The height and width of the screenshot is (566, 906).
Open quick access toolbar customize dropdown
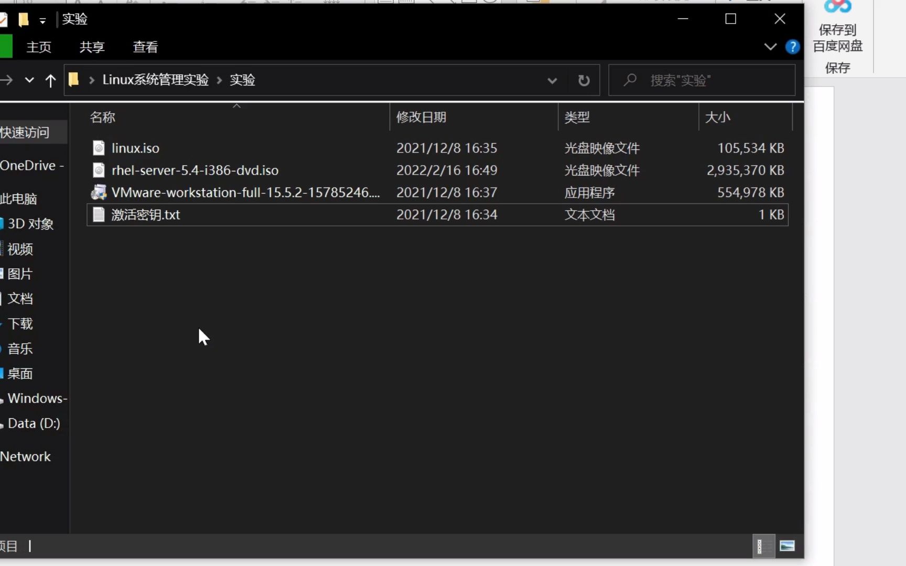[42, 20]
